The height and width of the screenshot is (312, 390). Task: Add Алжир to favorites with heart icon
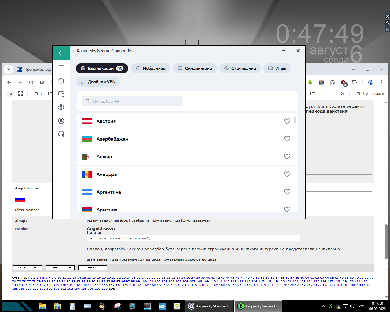(287, 156)
